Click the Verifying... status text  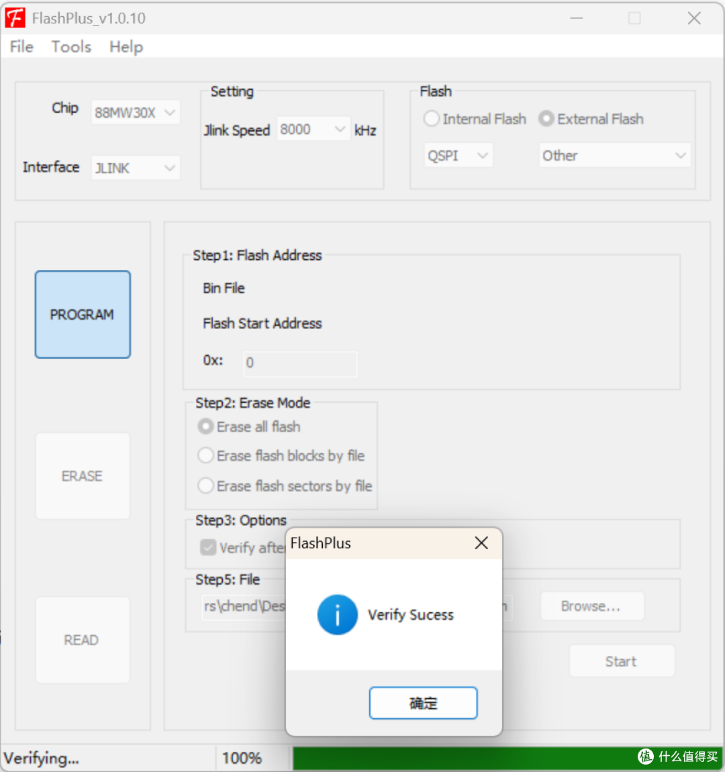click(x=42, y=758)
